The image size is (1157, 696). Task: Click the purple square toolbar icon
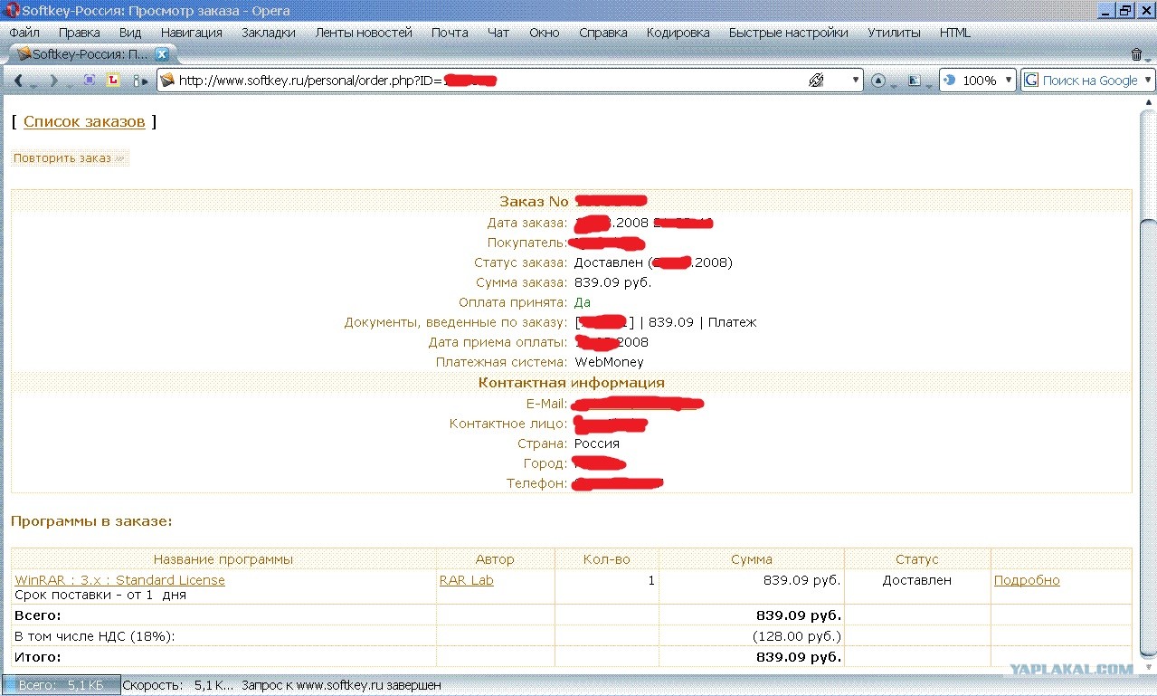pos(90,81)
